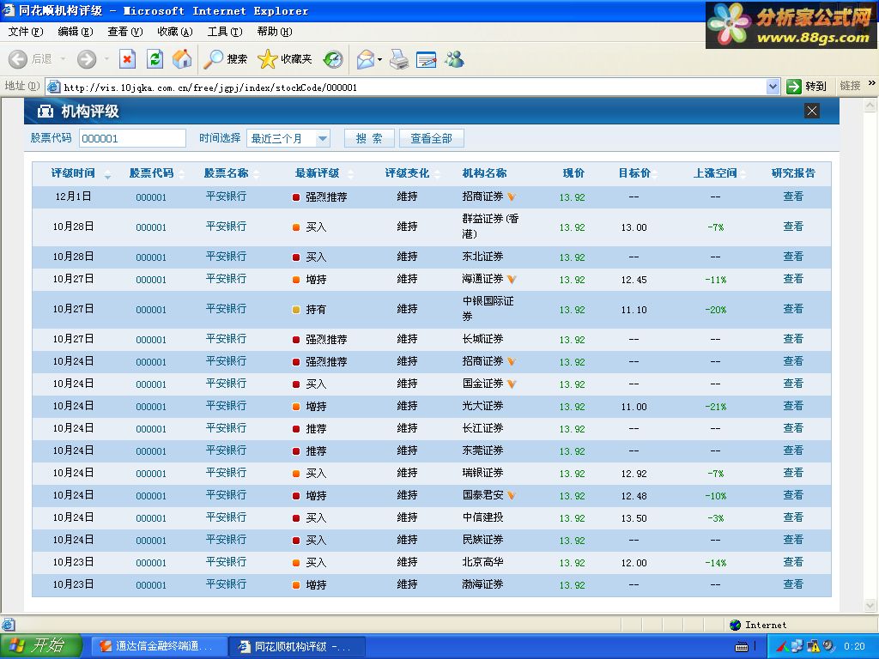
Task: Refresh the page with green arrows icon
Action: click(x=155, y=59)
